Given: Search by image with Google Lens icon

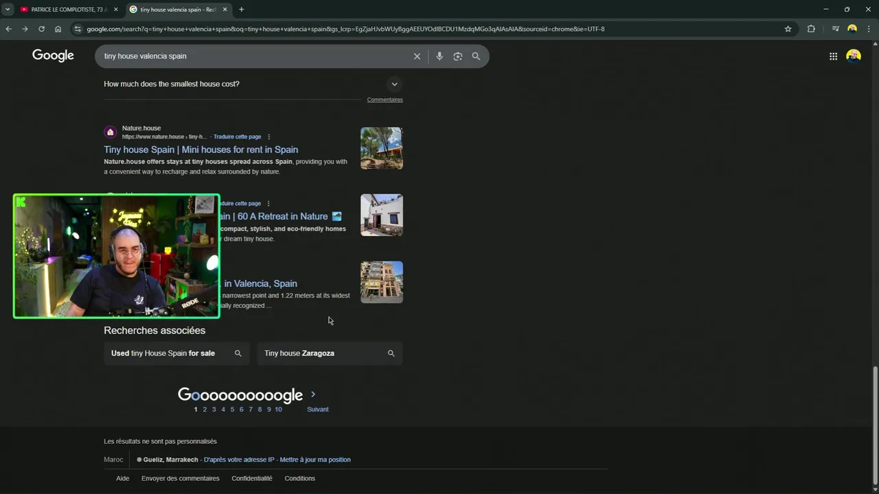Looking at the screenshot, I should coord(458,56).
